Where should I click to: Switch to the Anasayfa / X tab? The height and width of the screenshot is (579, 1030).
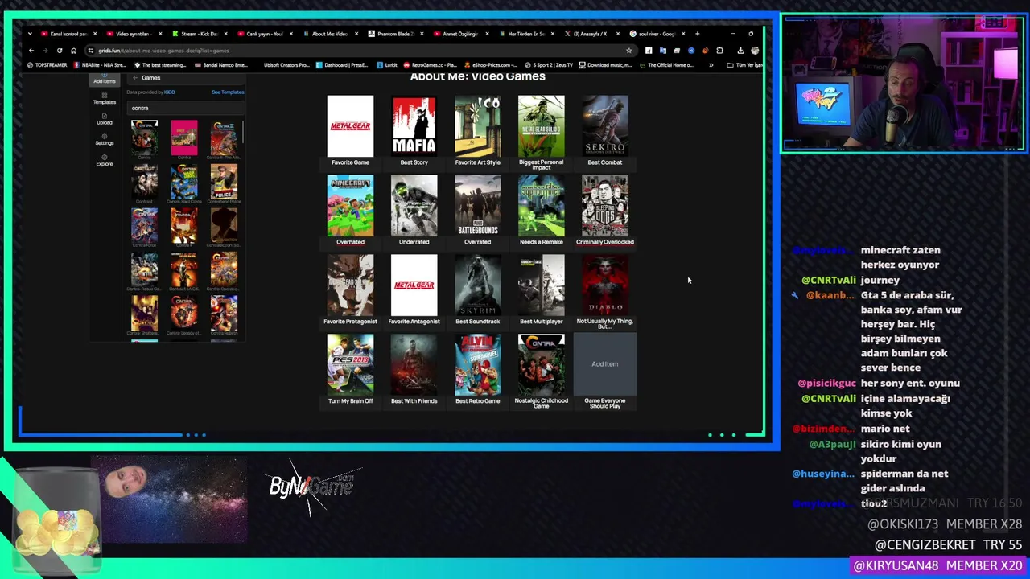(x=591, y=34)
